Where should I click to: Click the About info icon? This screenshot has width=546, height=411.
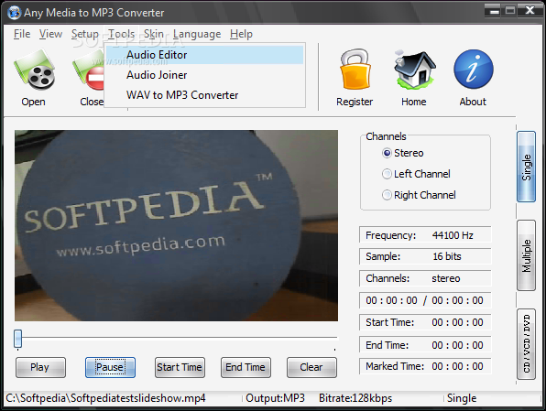pos(474,70)
